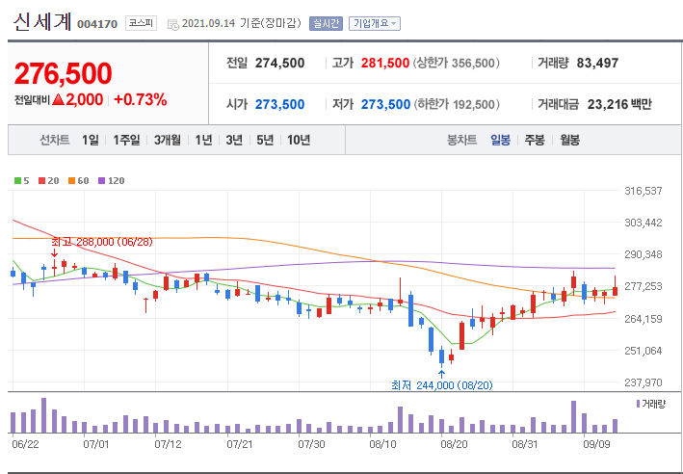This screenshot has width=683, height=474.
Task: Click the 08/20 date axis label
Action: 455,444
